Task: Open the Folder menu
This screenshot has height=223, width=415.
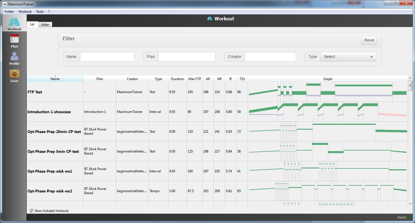Action: (9, 12)
